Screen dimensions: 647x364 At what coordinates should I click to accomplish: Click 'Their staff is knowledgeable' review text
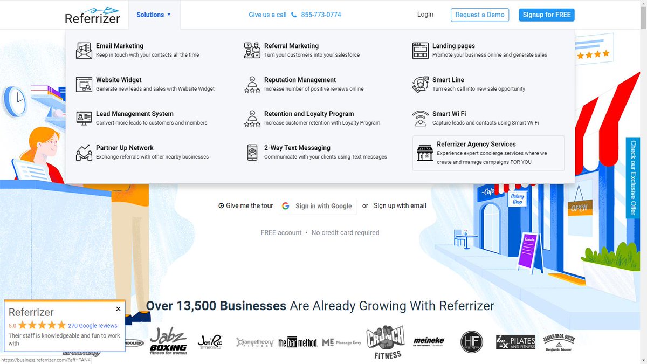pyautogui.click(x=64, y=339)
